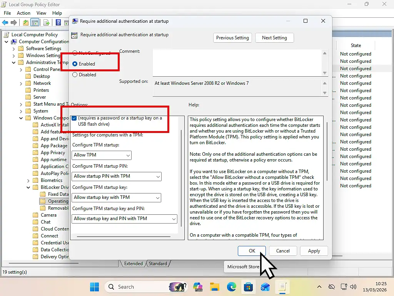Click the Show/Hide Console Tree toolbar icon

pyautogui.click(x=35, y=22)
